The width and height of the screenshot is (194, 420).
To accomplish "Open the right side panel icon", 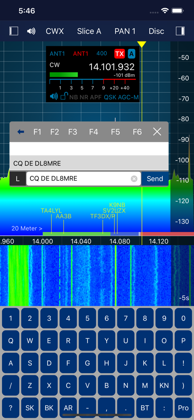I will [x=180, y=31].
